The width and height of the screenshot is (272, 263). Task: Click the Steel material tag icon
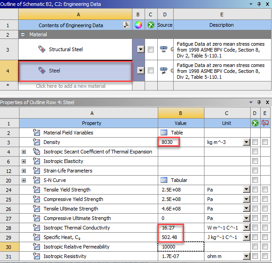tap(42, 71)
